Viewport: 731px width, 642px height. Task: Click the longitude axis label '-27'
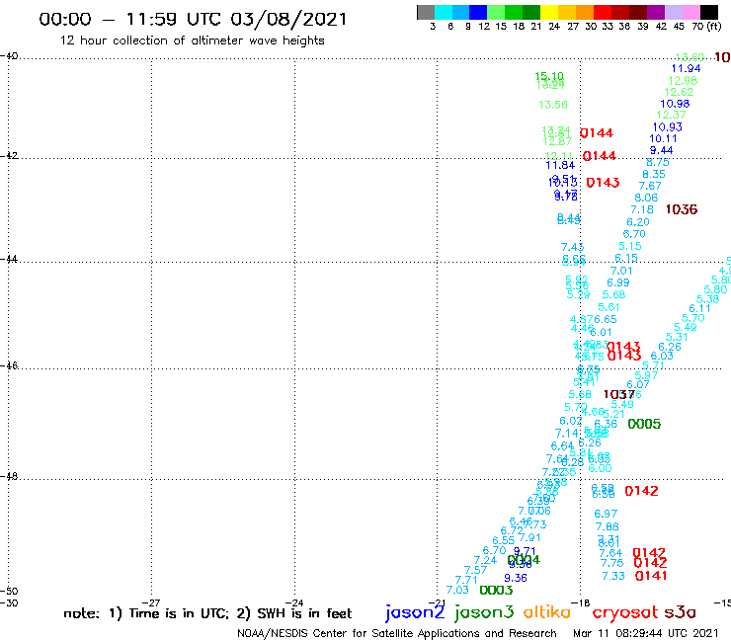tap(152, 602)
